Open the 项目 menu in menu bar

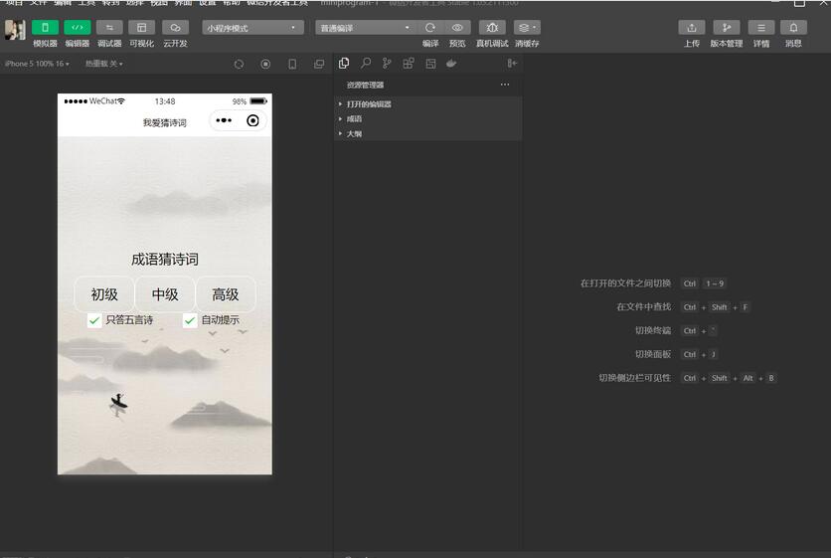point(14,2)
